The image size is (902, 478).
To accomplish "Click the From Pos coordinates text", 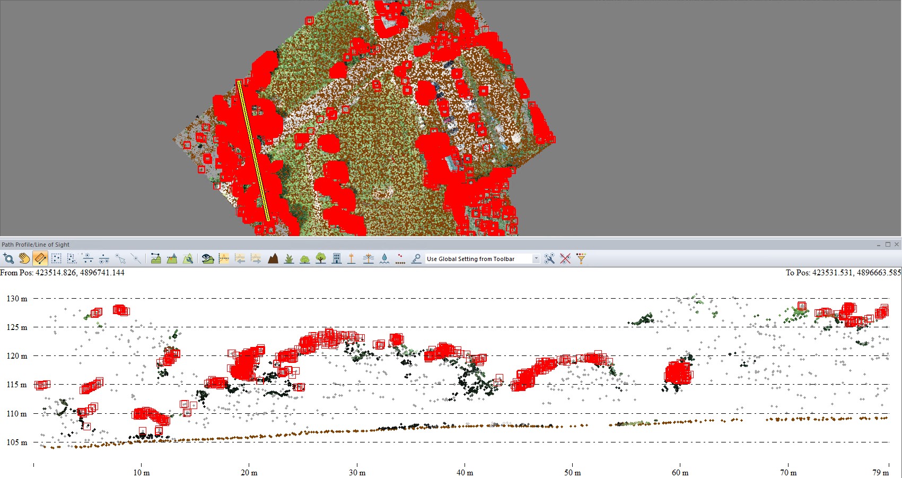I will (63, 273).
